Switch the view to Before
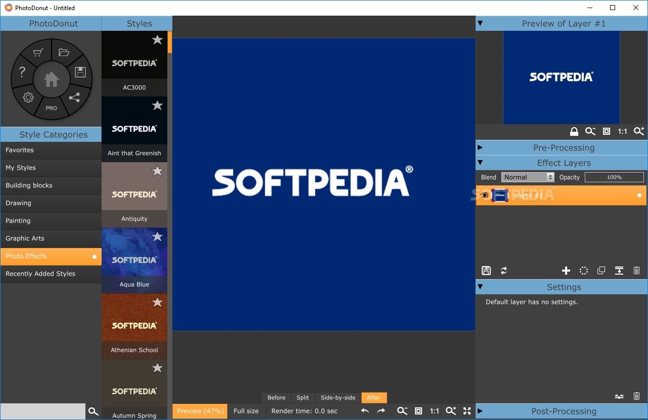Image resolution: width=648 pixels, height=420 pixels. (276, 398)
